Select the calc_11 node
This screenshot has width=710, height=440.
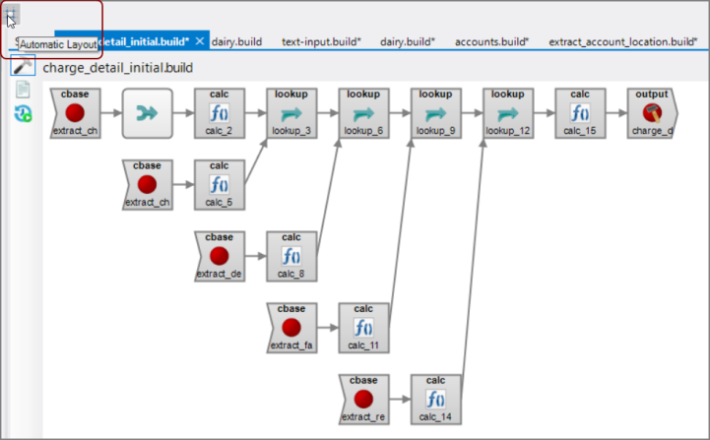(x=363, y=327)
